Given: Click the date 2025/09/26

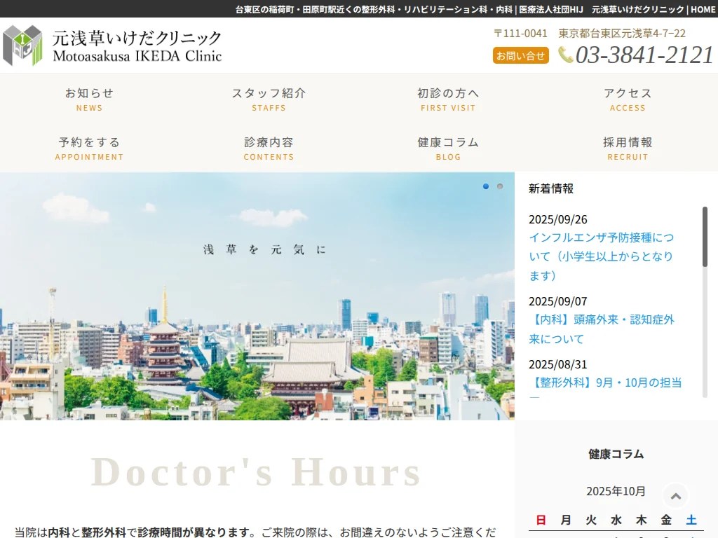Looking at the screenshot, I should [557, 219].
